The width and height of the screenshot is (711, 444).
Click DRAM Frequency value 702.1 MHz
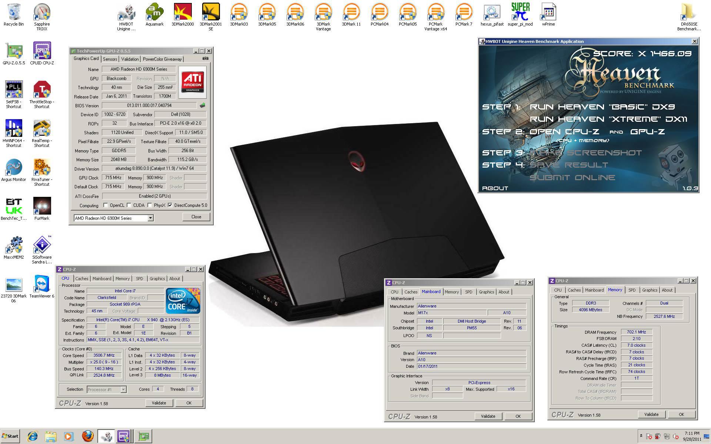[x=637, y=332]
